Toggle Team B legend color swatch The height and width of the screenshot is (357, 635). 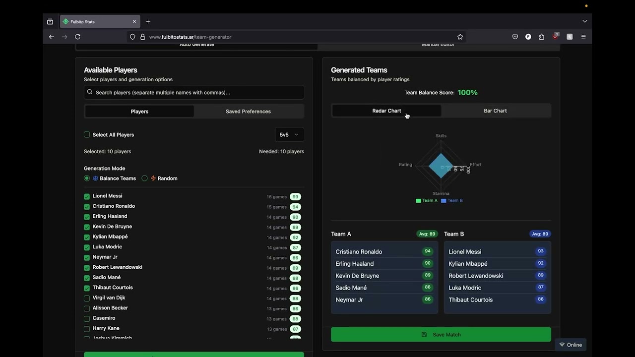point(444,200)
